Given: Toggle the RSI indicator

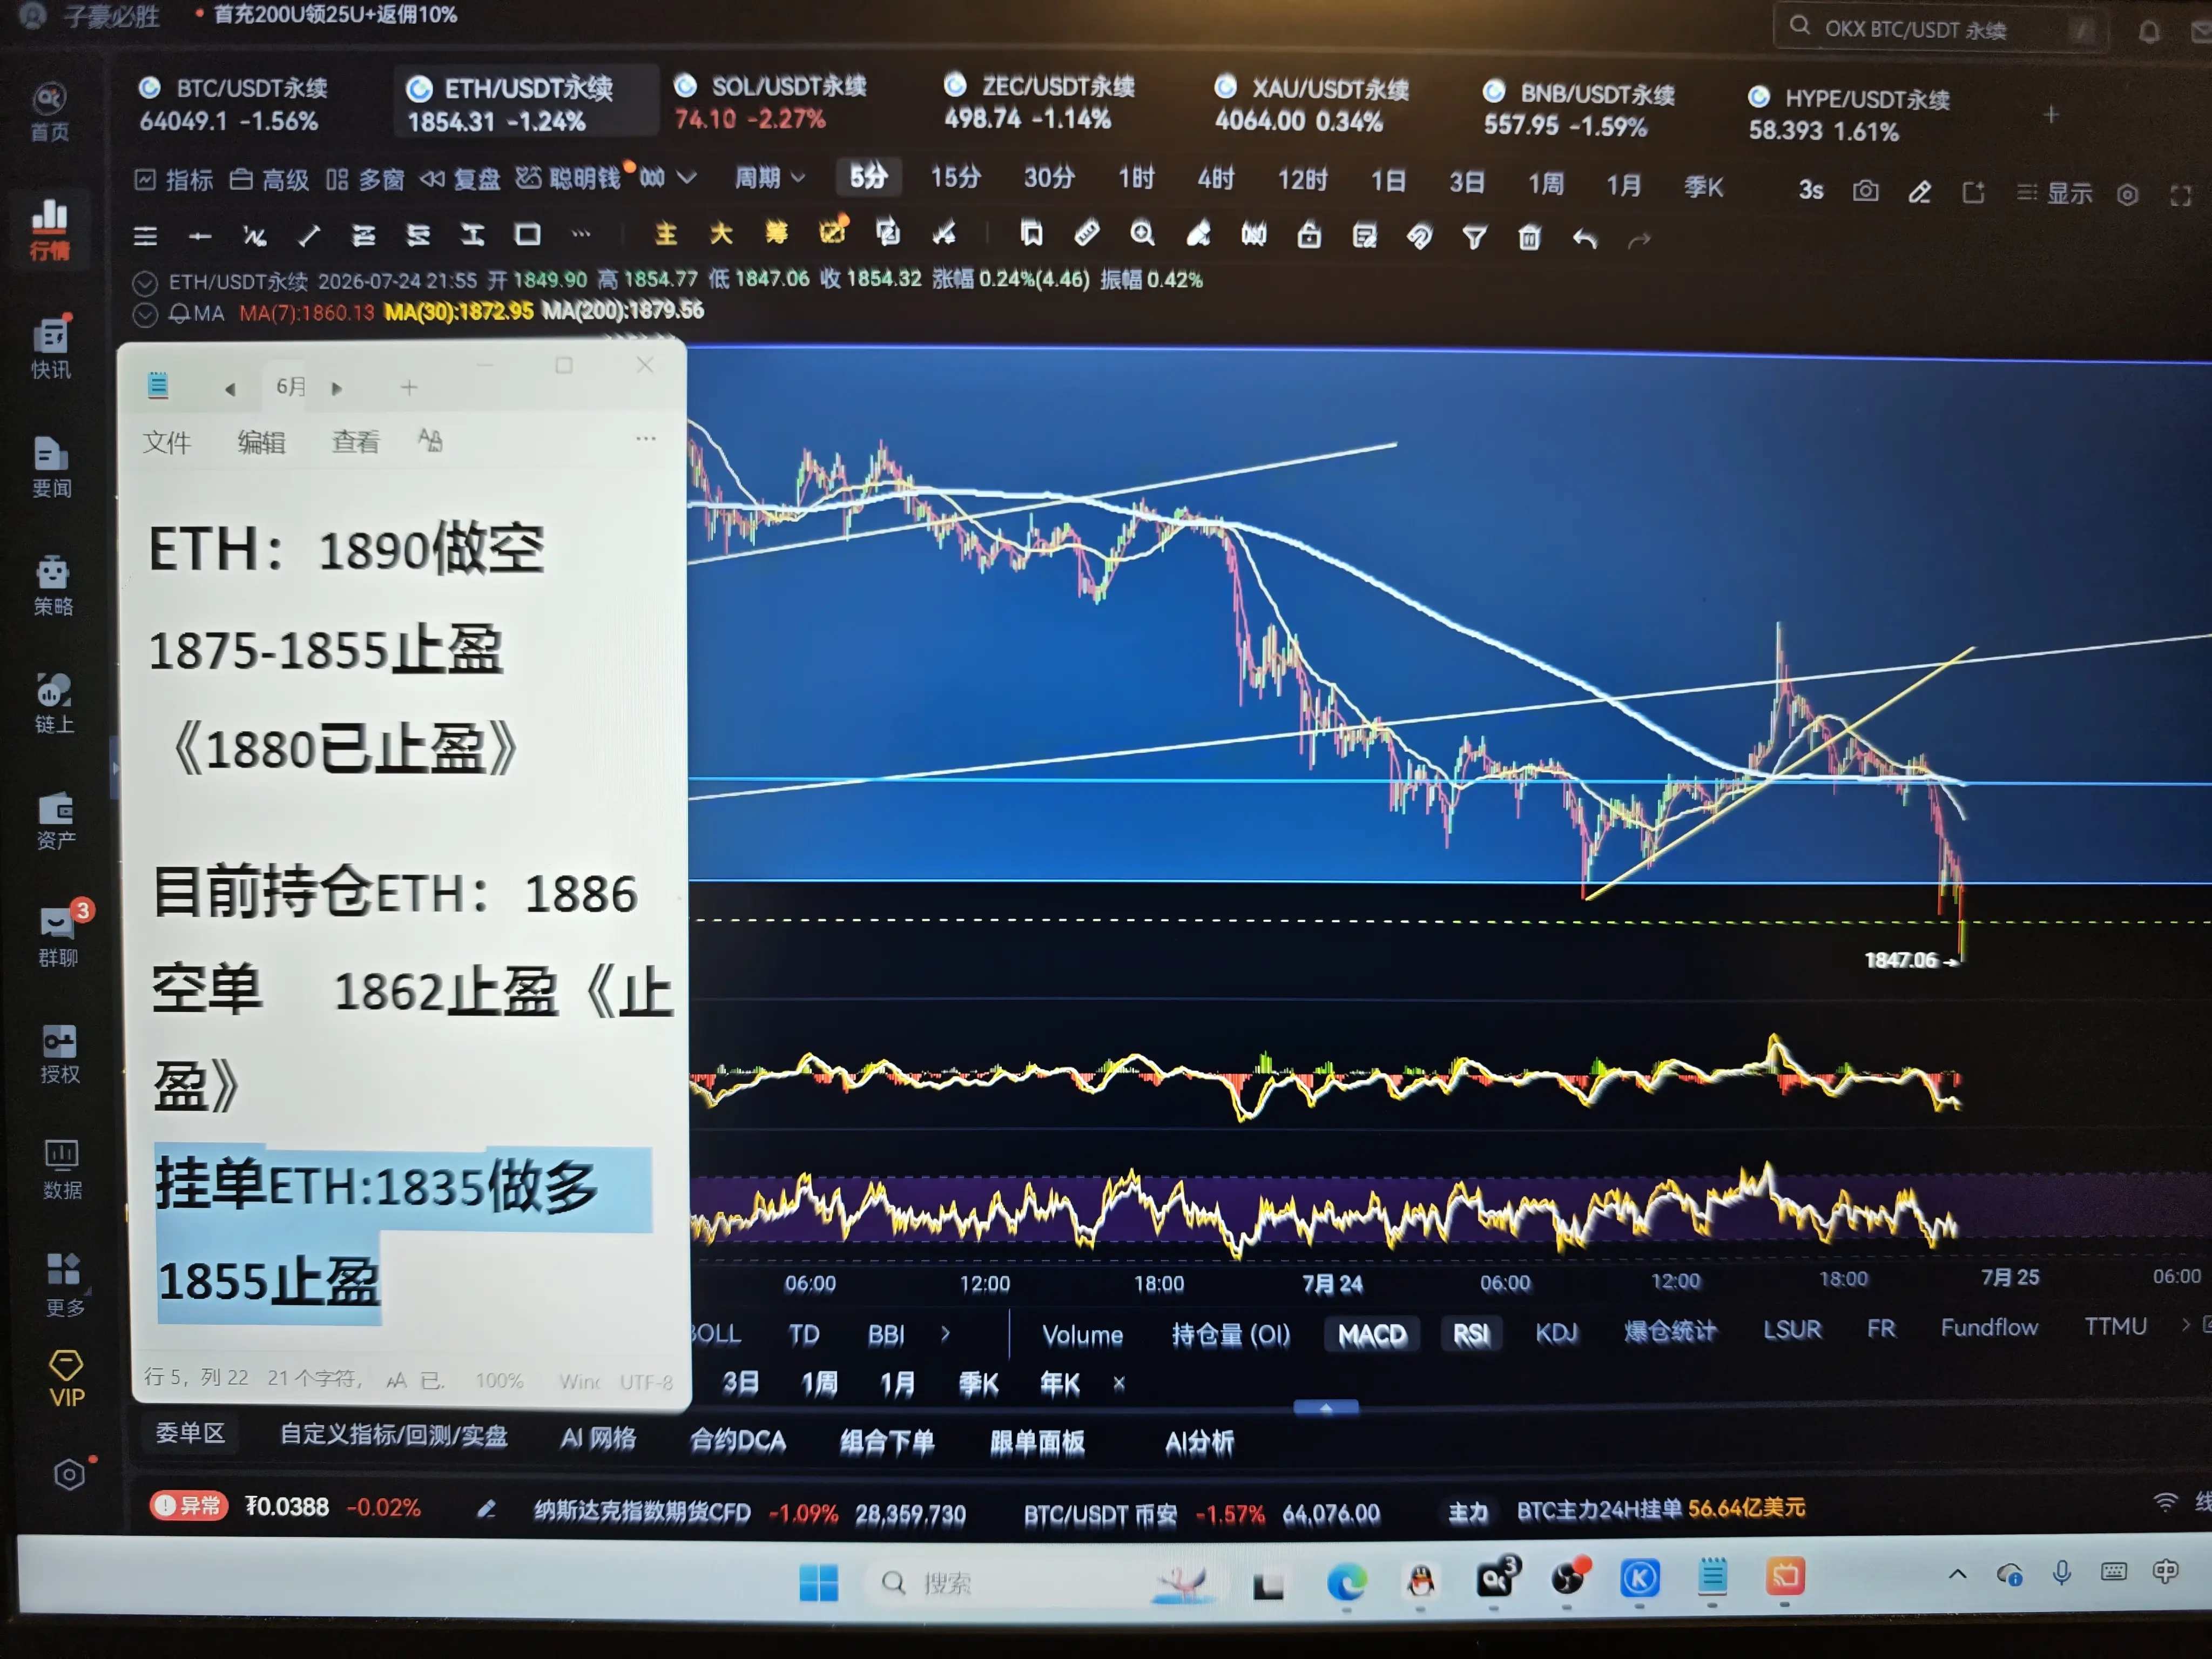Looking at the screenshot, I should pyautogui.click(x=1470, y=1334).
